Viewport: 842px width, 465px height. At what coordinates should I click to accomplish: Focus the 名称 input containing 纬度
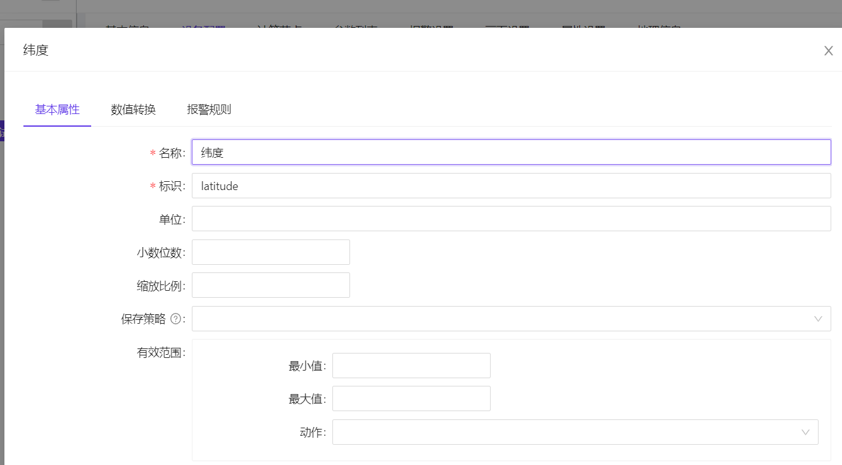coord(511,152)
